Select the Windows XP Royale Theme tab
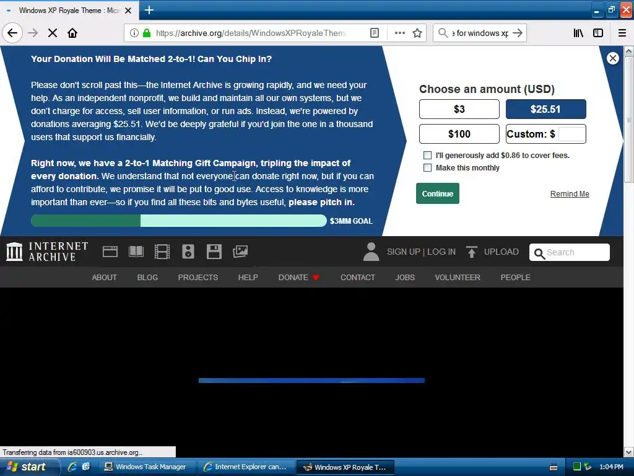 [x=69, y=11]
